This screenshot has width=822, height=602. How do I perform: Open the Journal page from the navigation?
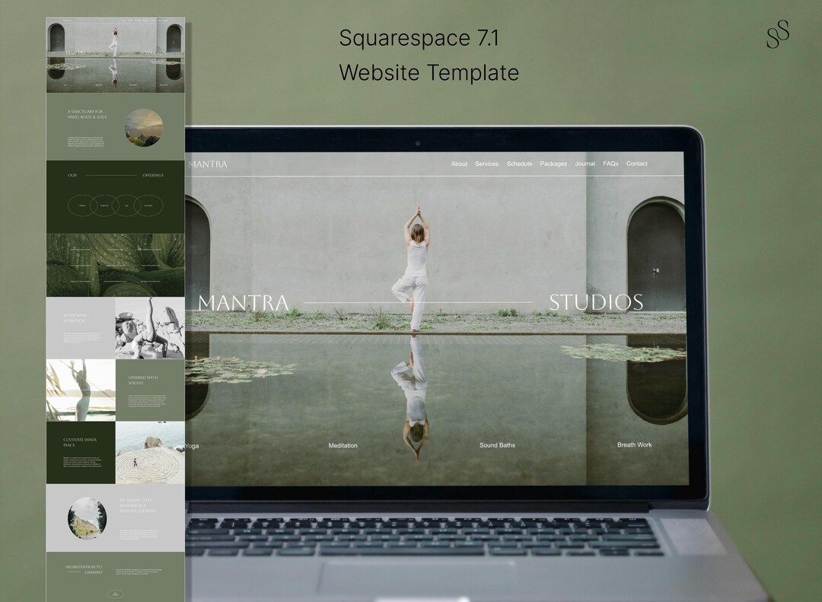[x=585, y=164]
